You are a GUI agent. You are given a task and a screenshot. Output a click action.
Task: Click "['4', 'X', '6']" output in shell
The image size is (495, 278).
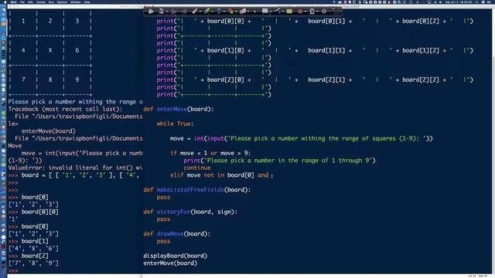33,249
